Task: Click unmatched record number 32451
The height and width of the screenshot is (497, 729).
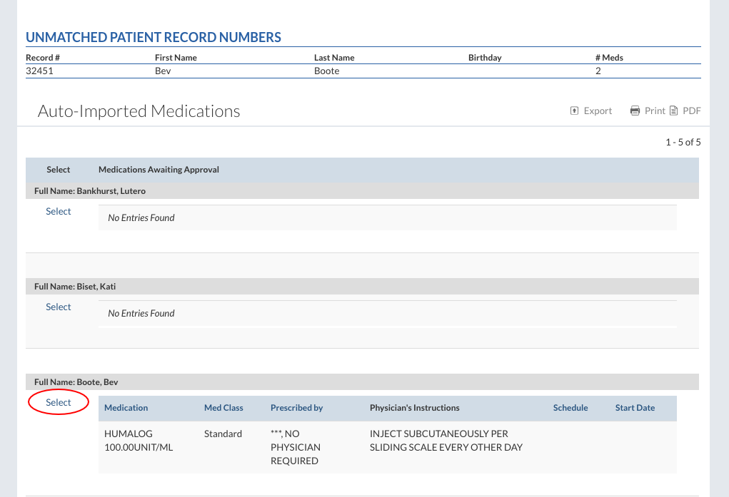Action: click(x=40, y=71)
